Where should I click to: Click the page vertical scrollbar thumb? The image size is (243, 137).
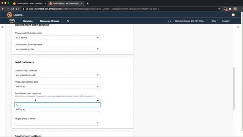[234, 88]
